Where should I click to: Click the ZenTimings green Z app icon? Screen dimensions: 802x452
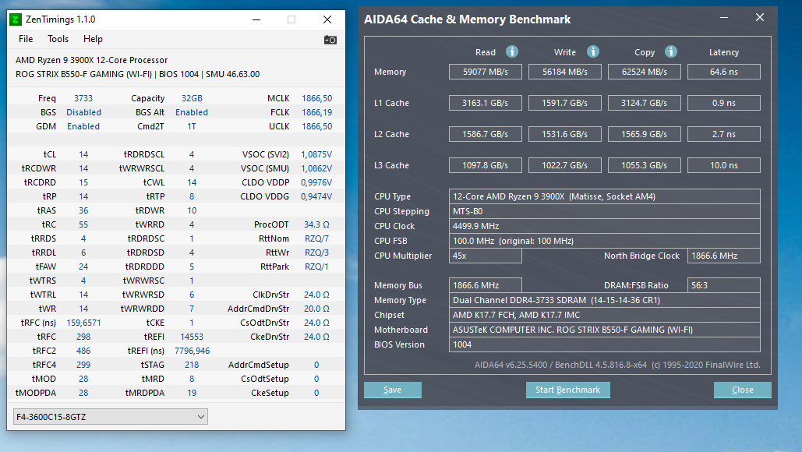point(16,19)
